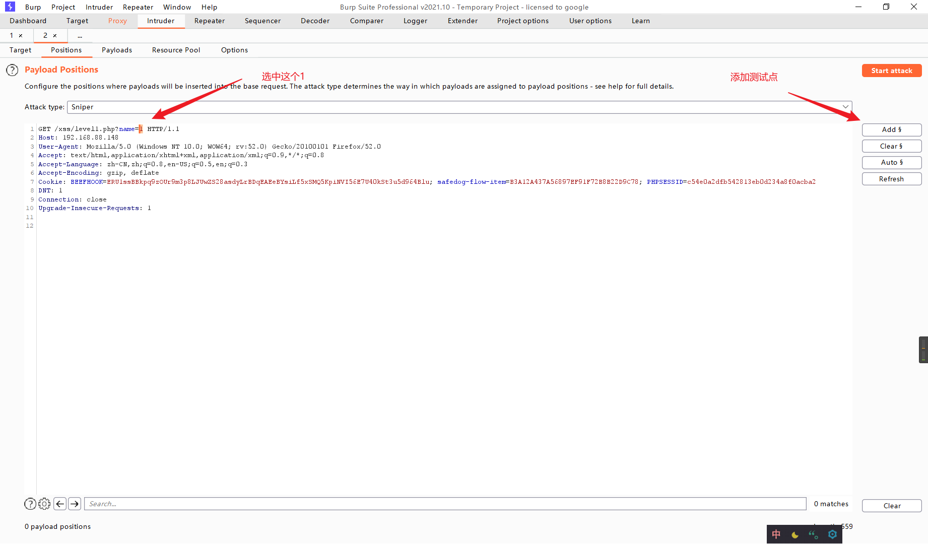928x544 pixels.
Task: Toggle Chinese/English input on the IME bar
Action: (x=776, y=534)
